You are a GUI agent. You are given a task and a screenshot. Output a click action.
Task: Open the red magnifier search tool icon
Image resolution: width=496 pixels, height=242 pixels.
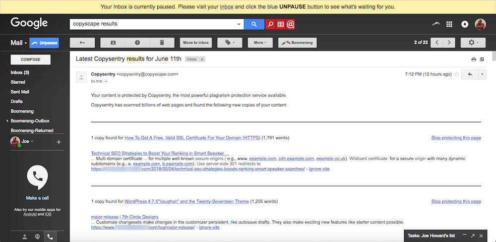[x=270, y=24]
